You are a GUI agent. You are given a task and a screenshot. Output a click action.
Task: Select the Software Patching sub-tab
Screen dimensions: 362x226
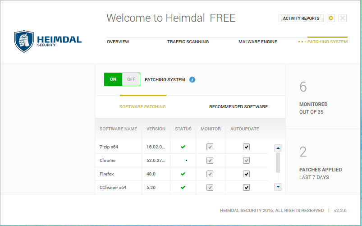(142, 107)
